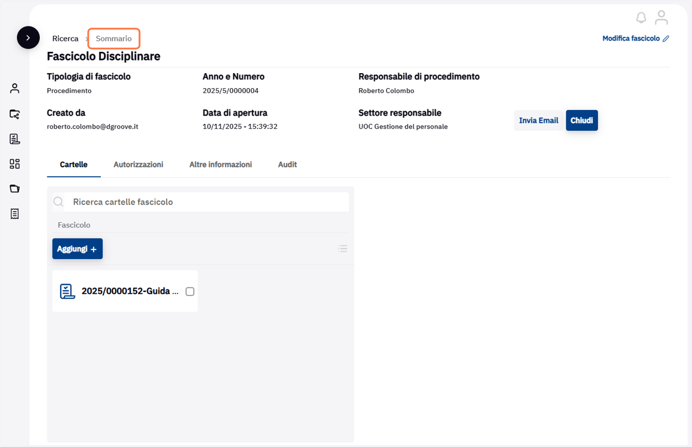Open the receipt list icon in the sidebar
This screenshot has height=447, width=692.
pos(15,214)
